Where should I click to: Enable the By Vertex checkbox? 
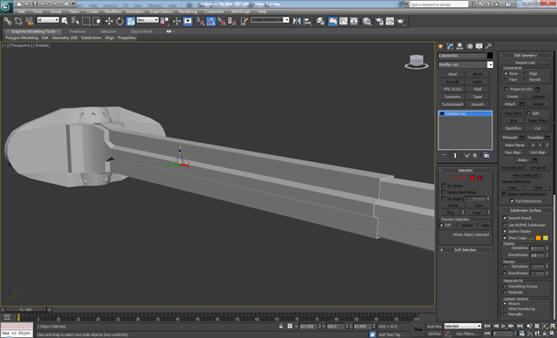point(444,186)
